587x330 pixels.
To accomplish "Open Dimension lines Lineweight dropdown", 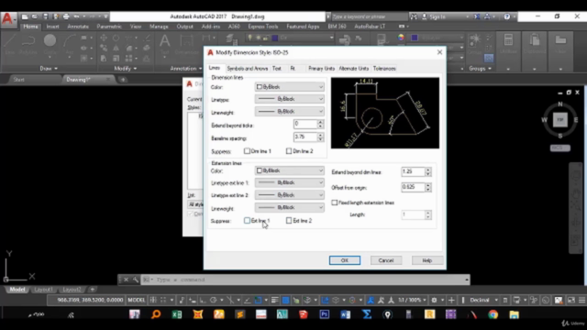I will pos(290,112).
